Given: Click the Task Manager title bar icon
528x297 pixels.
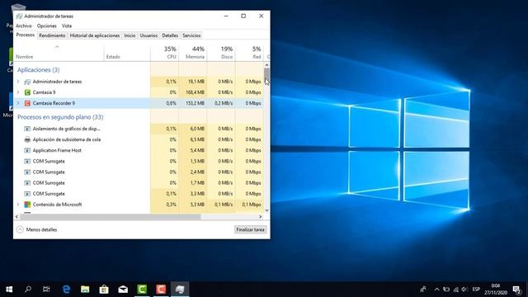Looking at the screenshot, I should click(19, 16).
